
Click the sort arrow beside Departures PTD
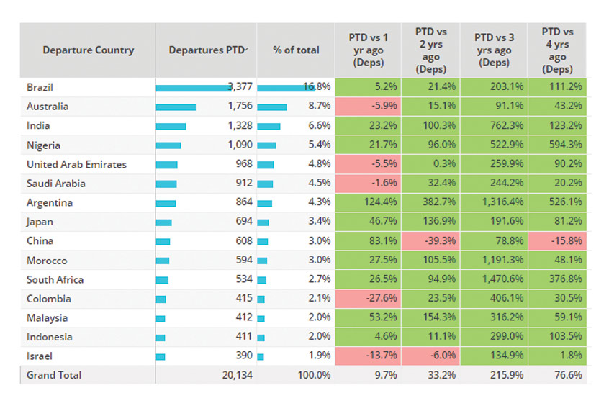coord(247,49)
